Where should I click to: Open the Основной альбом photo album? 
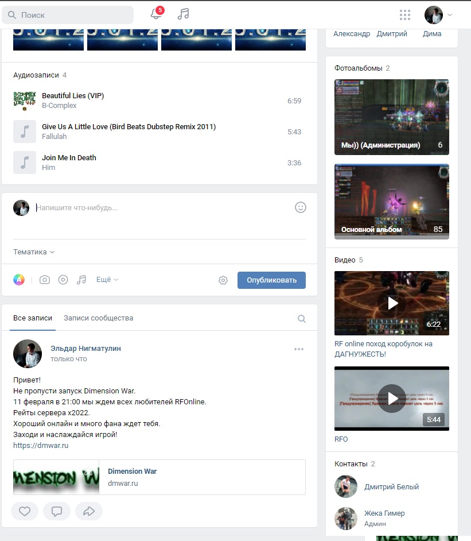(x=392, y=202)
